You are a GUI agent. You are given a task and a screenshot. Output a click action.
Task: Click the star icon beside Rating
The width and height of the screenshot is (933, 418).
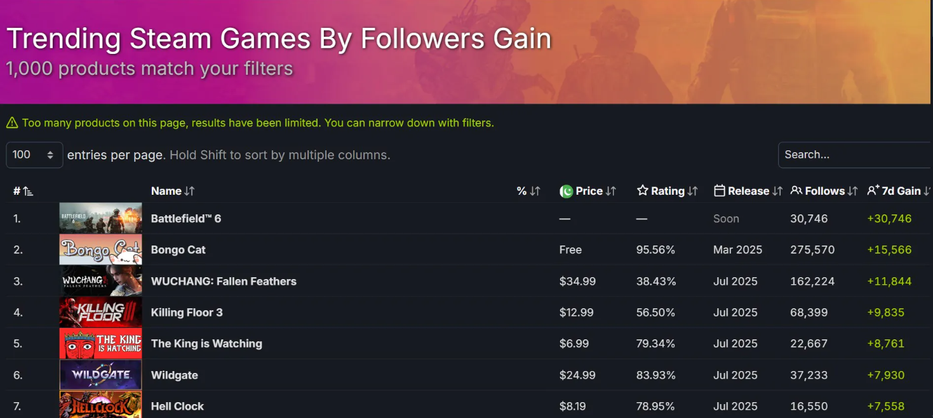tap(642, 191)
